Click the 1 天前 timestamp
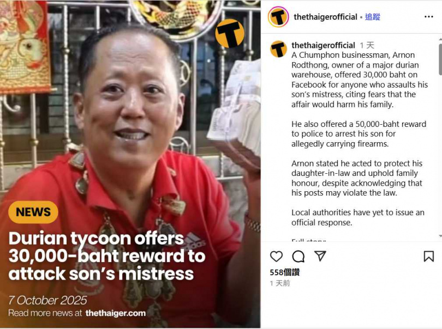The image size is (442, 329). coord(279,283)
